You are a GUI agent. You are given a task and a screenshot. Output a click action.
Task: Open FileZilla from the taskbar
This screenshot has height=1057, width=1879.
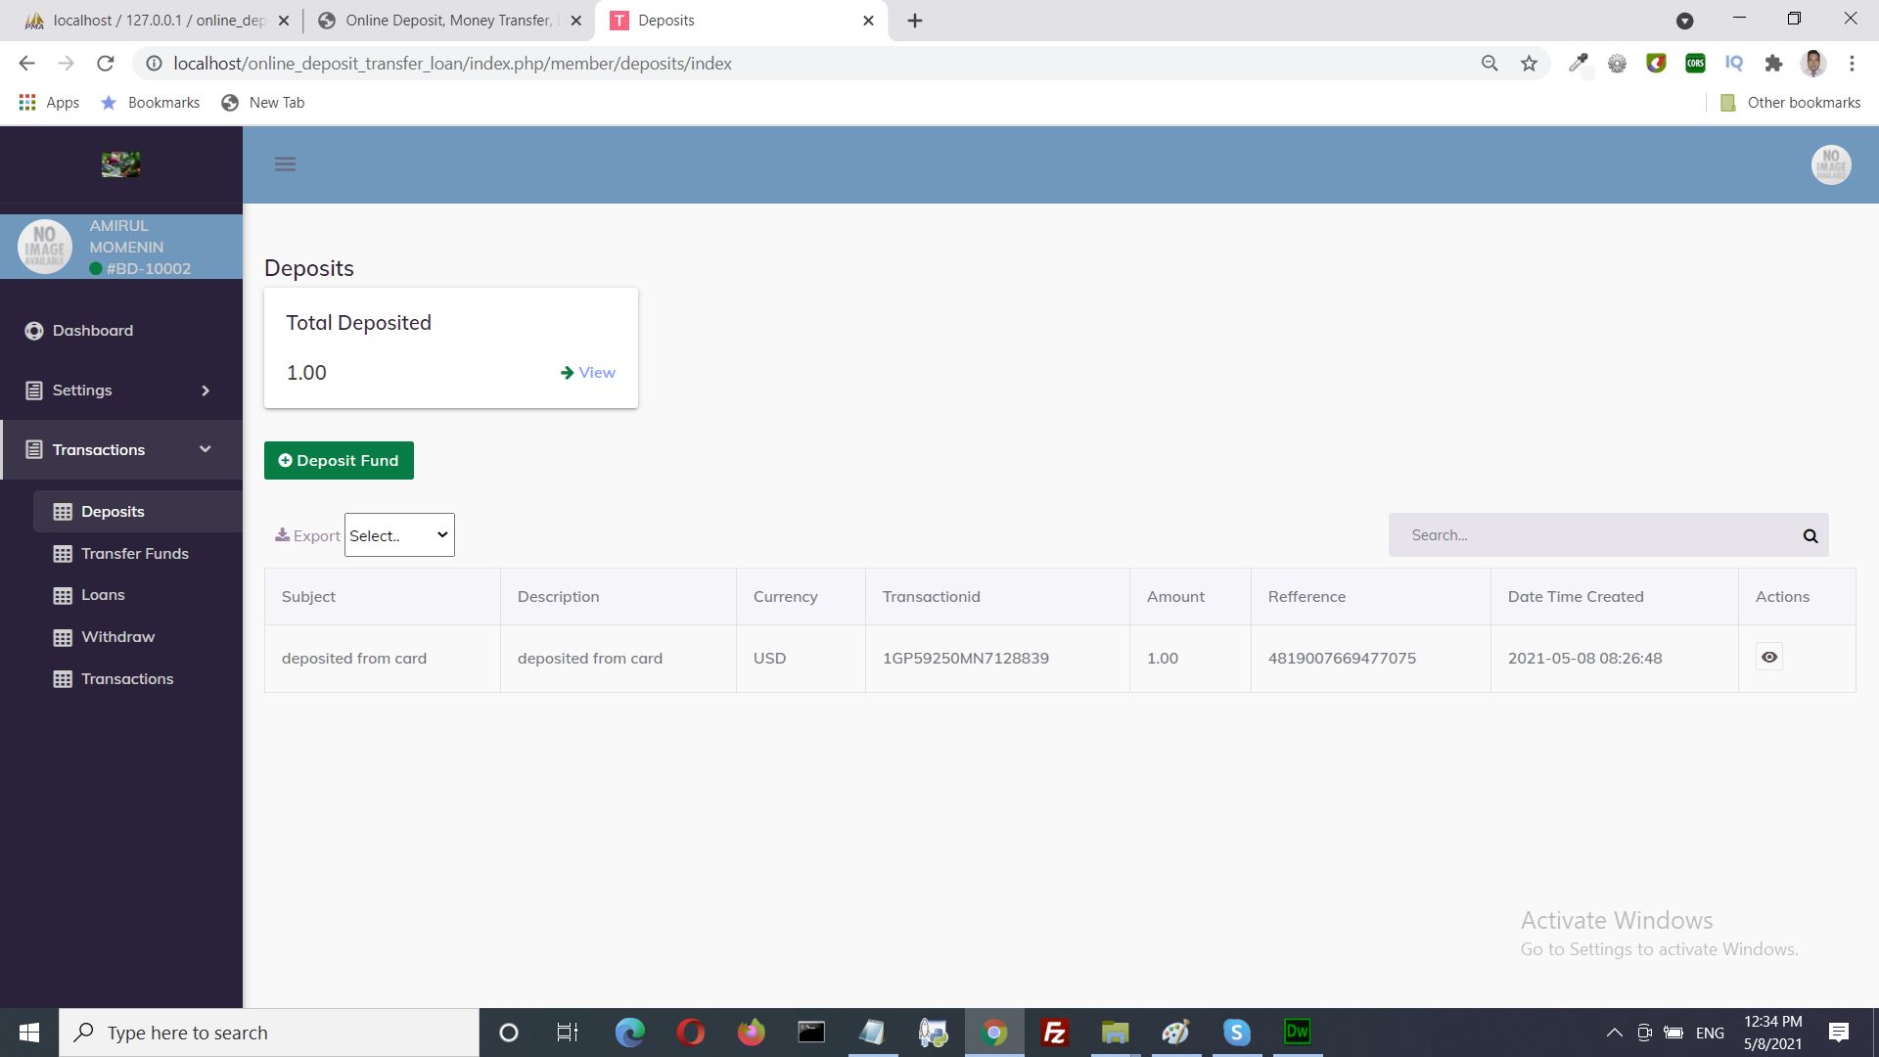pos(1054,1033)
